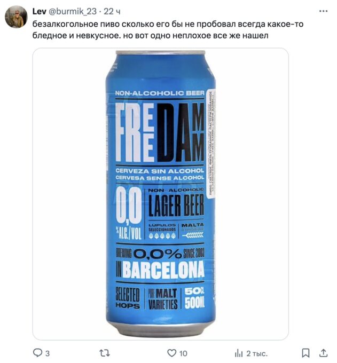The image size is (337, 363).
Task: View post analytics bar chart icon
Action: click(239, 353)
